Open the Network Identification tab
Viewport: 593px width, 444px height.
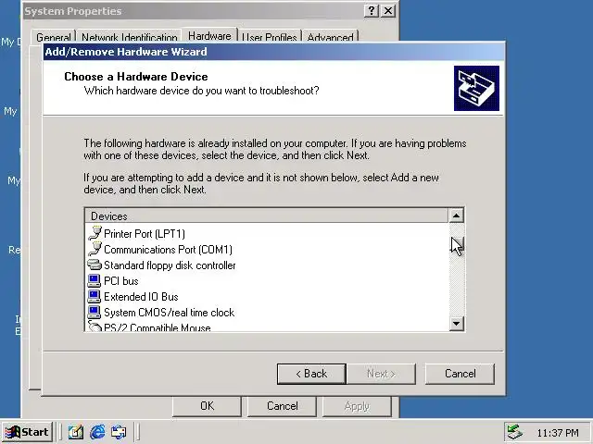[130, 37]
